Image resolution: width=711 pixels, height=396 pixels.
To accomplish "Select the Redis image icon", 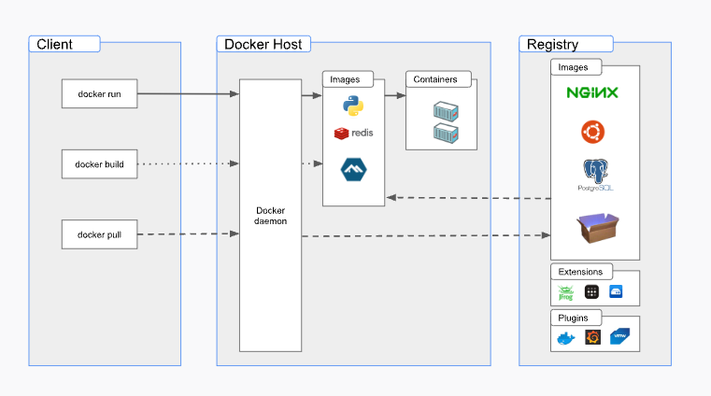I will coord(353,134).
